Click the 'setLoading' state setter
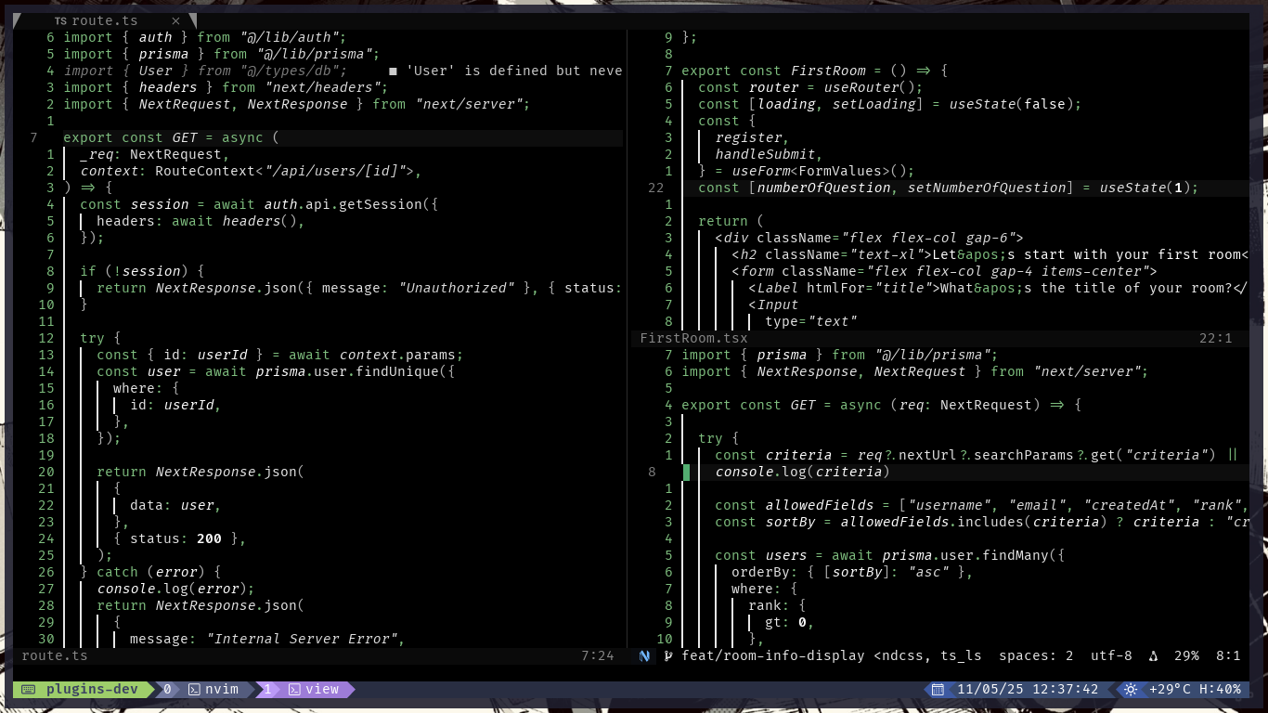The image size is (1268, 713). click(873, 104)
